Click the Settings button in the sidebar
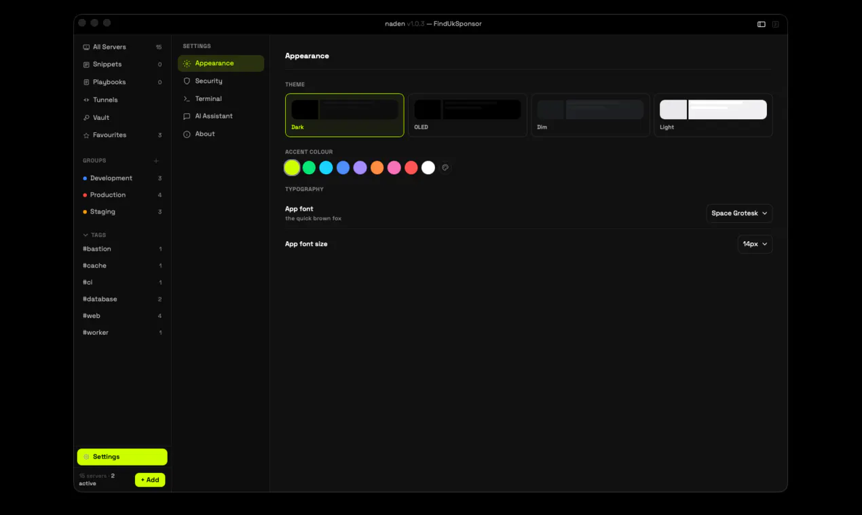The width and height of the screenshot is (862, 515). pyautogui.click(x=122, y=457)
